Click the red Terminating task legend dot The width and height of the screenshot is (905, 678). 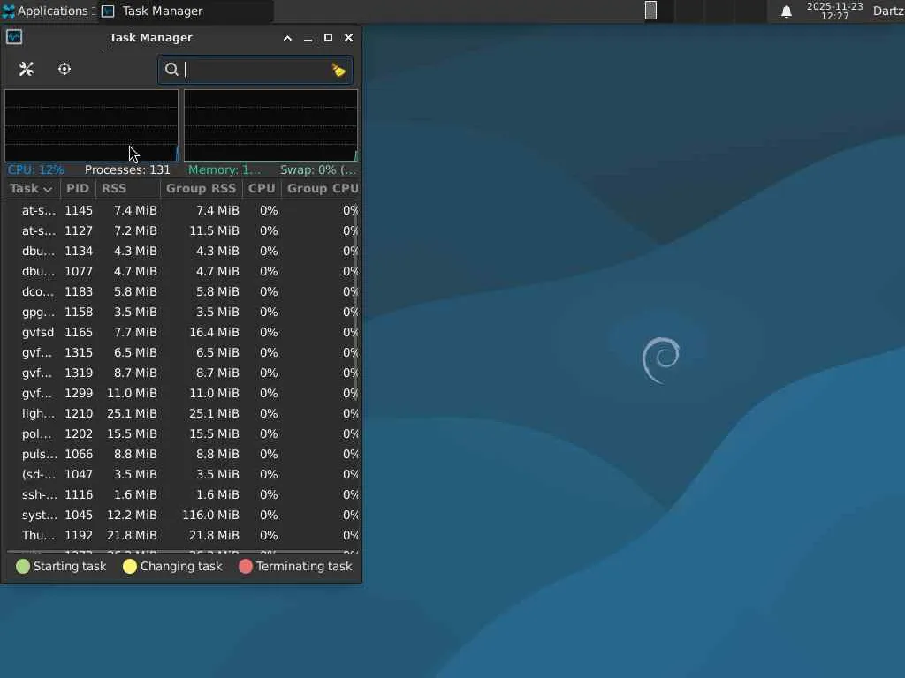coord(246,567)
